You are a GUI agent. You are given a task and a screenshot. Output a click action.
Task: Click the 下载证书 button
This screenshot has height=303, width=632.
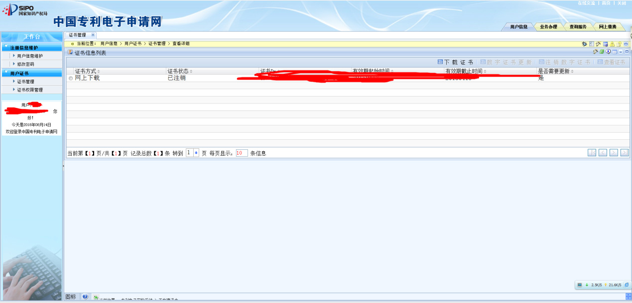tap(455, 62)
